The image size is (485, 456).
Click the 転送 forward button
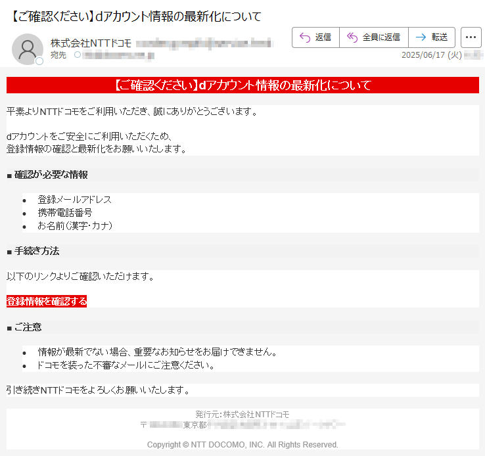(432, 37)
